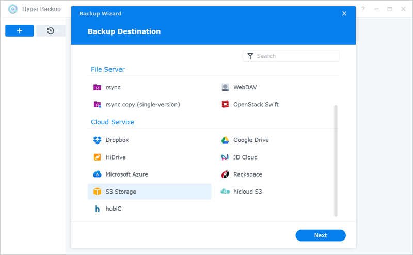Select the S3 Storage label

[121, 192]
